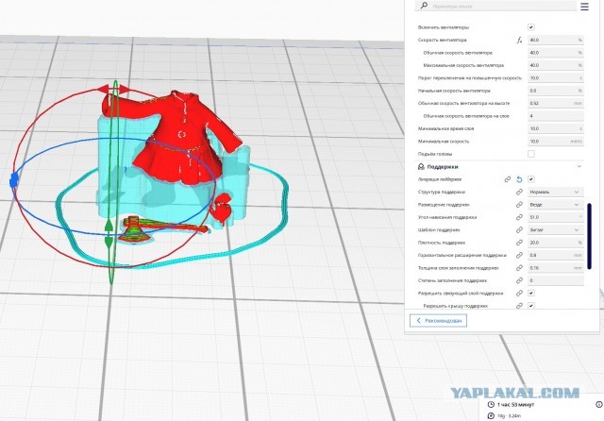Reset Генерация поддержек with the blue revert arrow

tap(519, 179)
